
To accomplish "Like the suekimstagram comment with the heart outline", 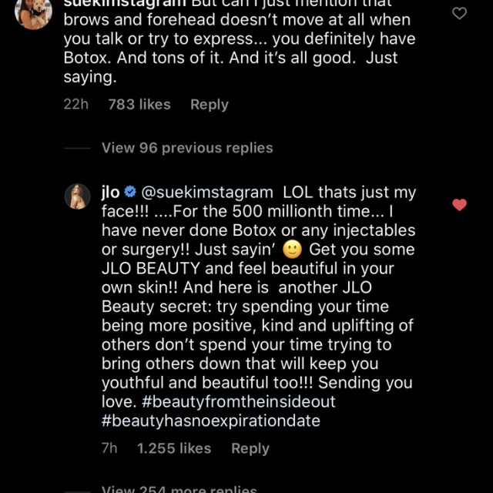I will coord(459,13).
